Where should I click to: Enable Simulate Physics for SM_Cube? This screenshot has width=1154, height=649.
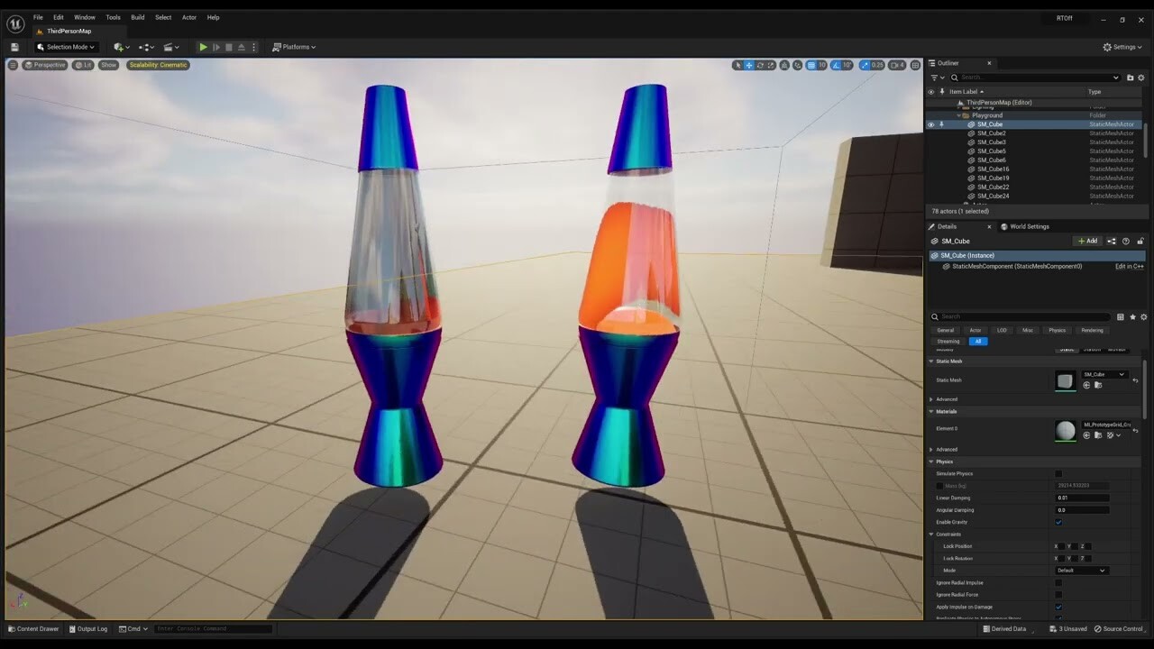(1058, 473)
